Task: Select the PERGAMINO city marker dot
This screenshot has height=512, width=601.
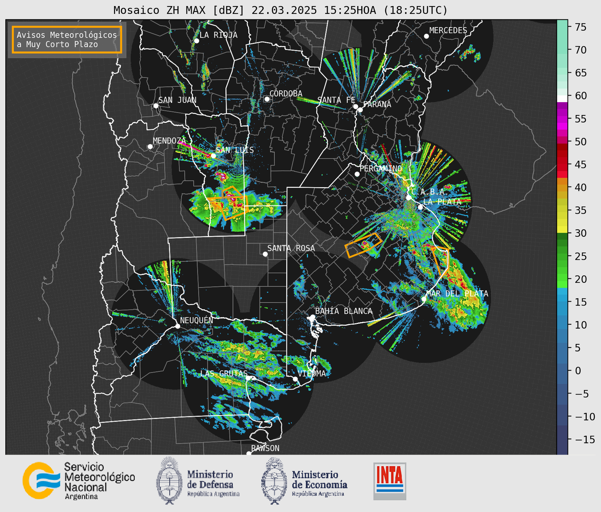Action: coord(357,174)
